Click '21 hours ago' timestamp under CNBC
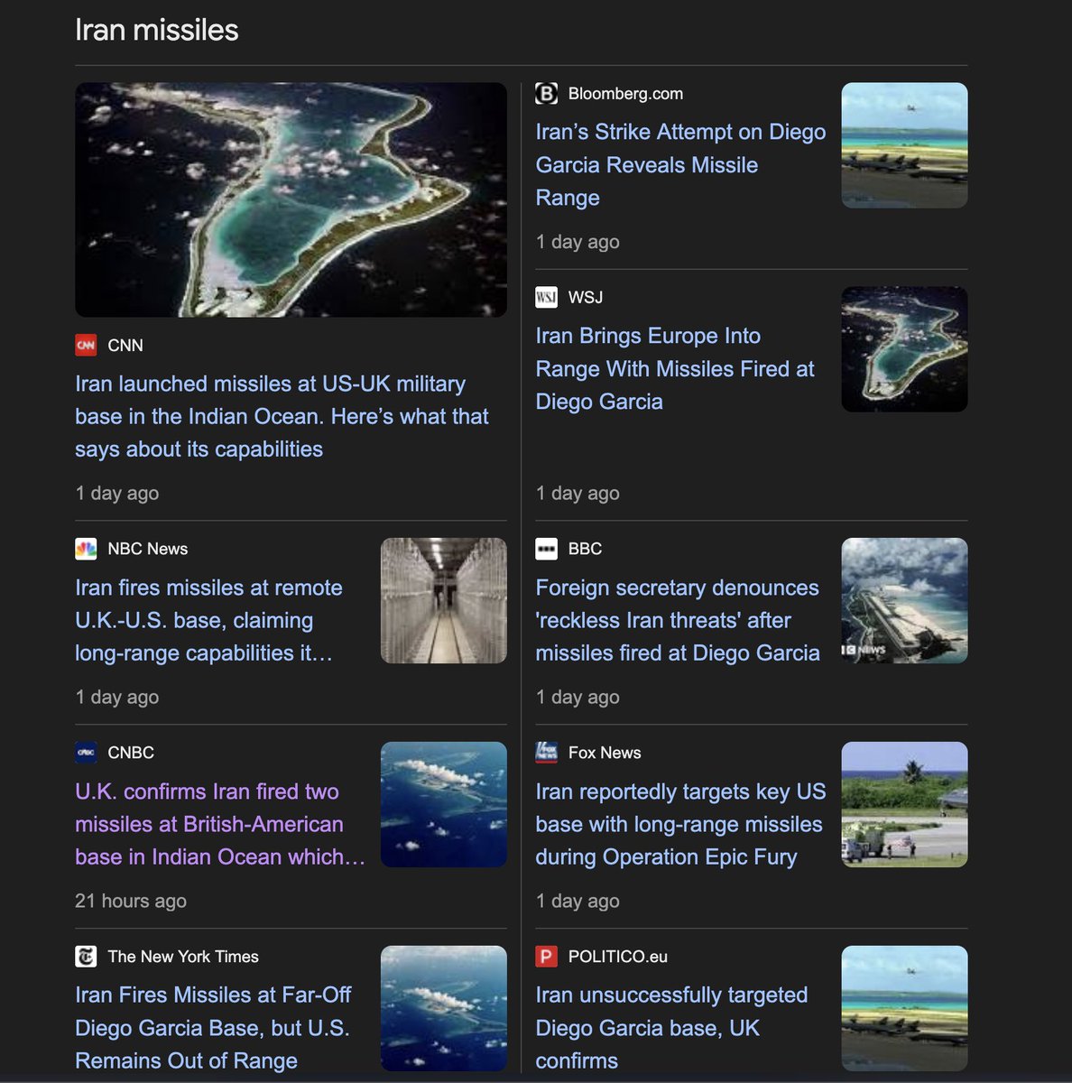This screenshot has height=1083, width=1072. [x=131, y=902]
